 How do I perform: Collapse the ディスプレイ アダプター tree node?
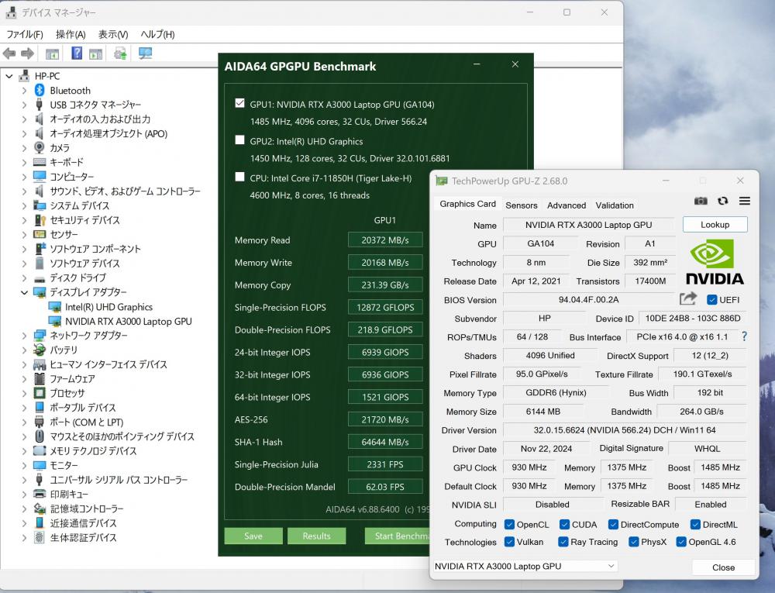click(24, 292)
